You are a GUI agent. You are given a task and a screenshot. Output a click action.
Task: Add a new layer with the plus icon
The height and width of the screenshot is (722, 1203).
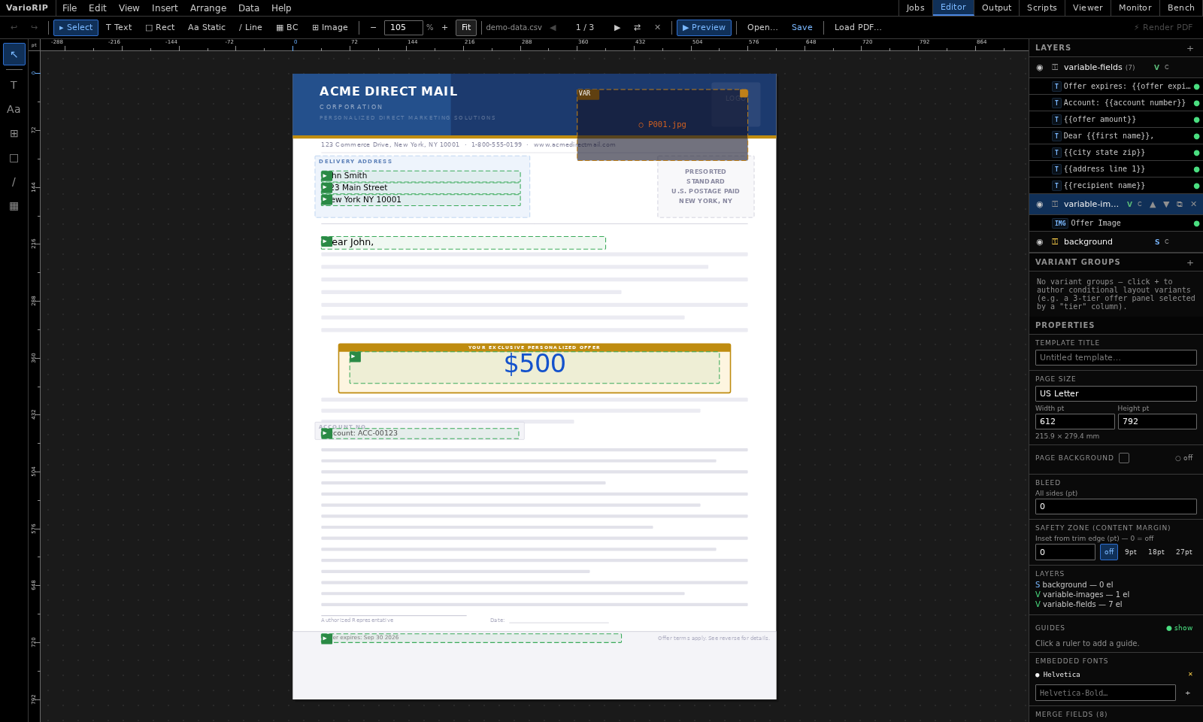(x=1190, y=48)
